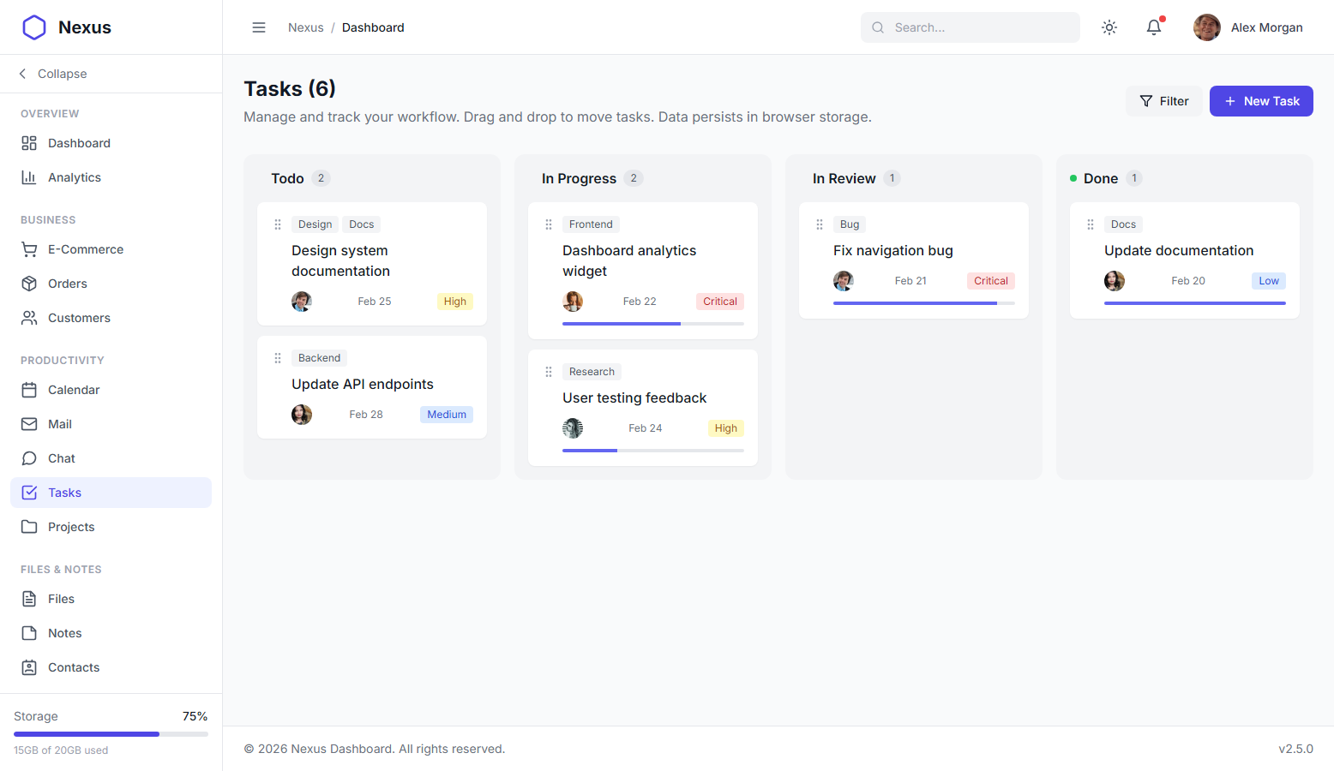This screenshot has height=771, width=1334.
Task: Click assignee avatar on User testing feedback
Action: tap(573, 428)
